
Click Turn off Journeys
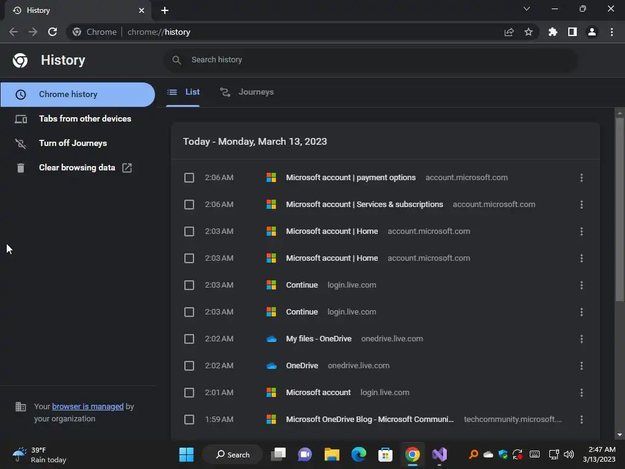point(78,143)
